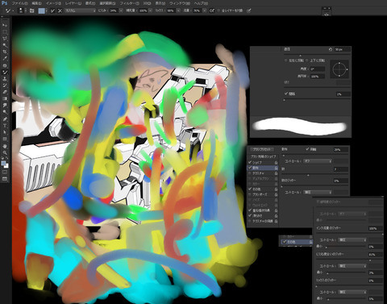
Task: Select the Healing Brush tool
Action: click(x=5, y=65)
